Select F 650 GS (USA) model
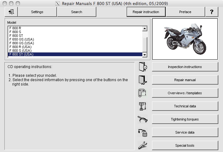The width and height of the screenshot is (223, 152). [75, 39]
